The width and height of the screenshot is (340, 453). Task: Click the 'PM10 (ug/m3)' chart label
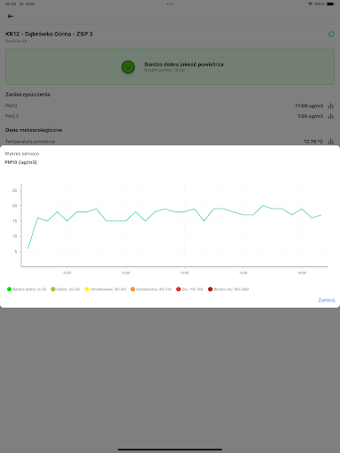20,162
